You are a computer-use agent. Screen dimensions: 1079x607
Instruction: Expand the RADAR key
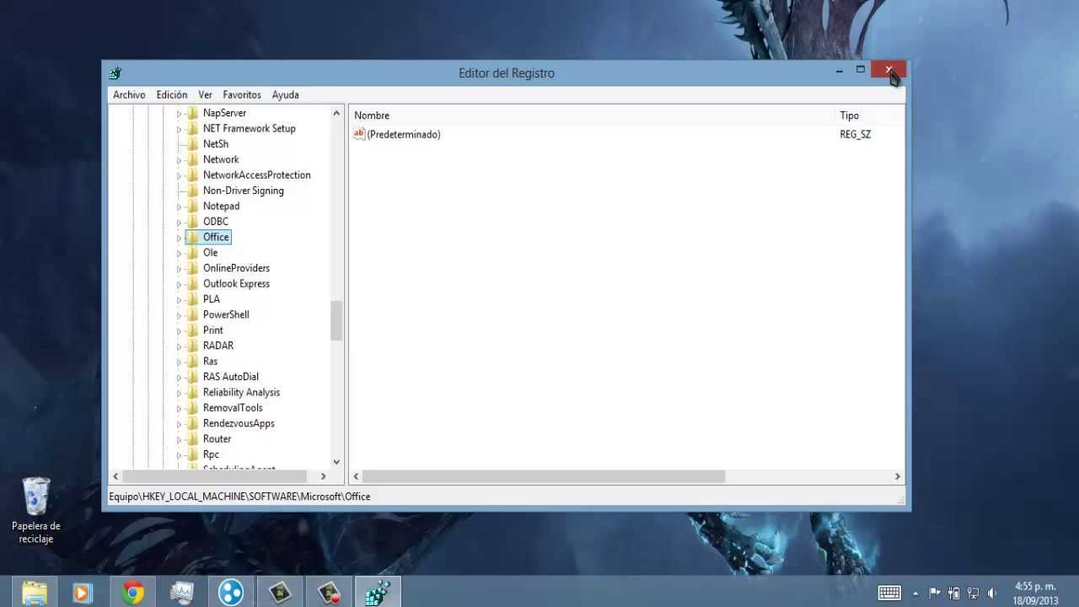[x=179, y=346]
